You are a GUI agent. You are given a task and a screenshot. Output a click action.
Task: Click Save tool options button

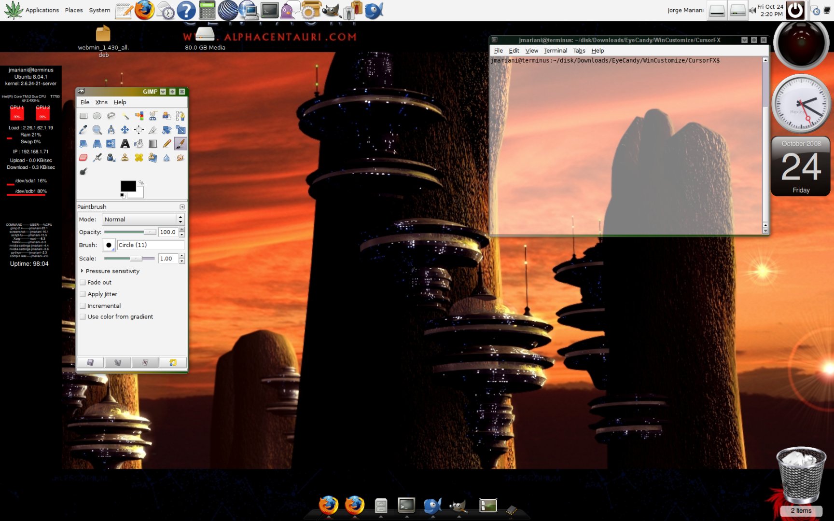coord(90,362)
